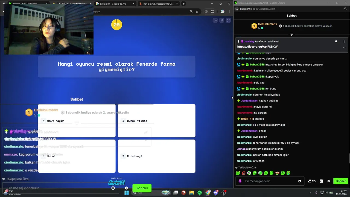Open the Extensions puzzle icon

point(213,11)
